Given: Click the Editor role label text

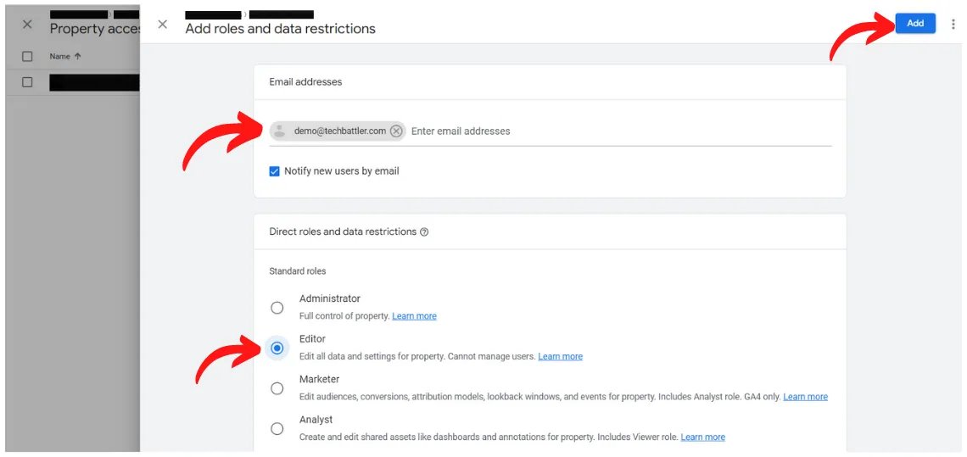Looking at the screenshot, I should coord(312,339).
